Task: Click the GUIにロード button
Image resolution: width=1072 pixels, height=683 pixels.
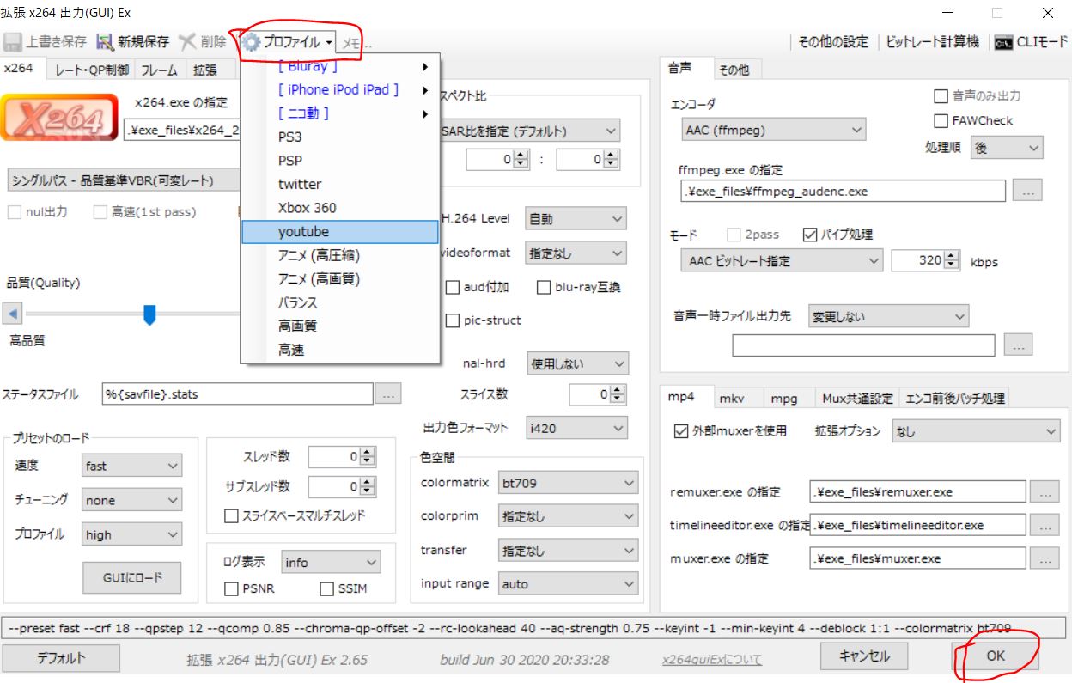Action: tap(132, 577)
